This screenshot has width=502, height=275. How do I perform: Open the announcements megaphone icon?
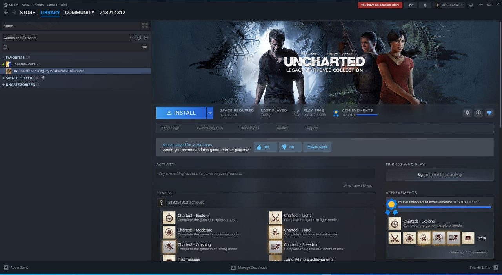pyautogui.click(x=410, y=5)
